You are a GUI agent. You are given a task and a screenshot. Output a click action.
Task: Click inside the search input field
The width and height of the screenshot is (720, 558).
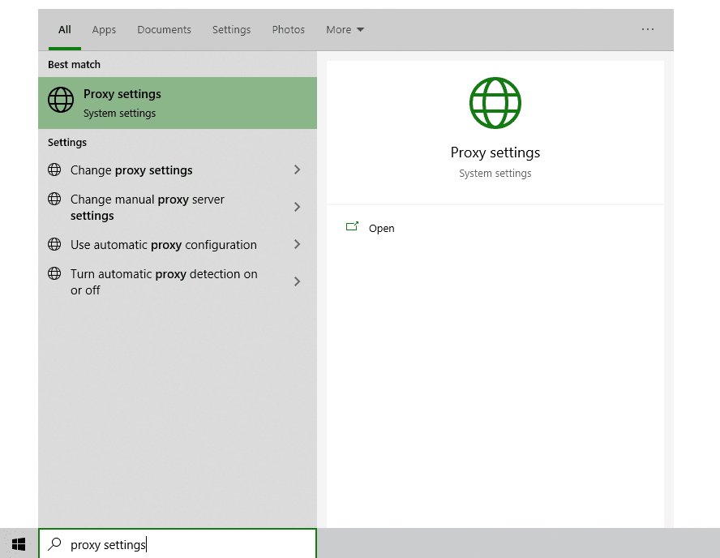pyautogui.click(x=178, y=544)
